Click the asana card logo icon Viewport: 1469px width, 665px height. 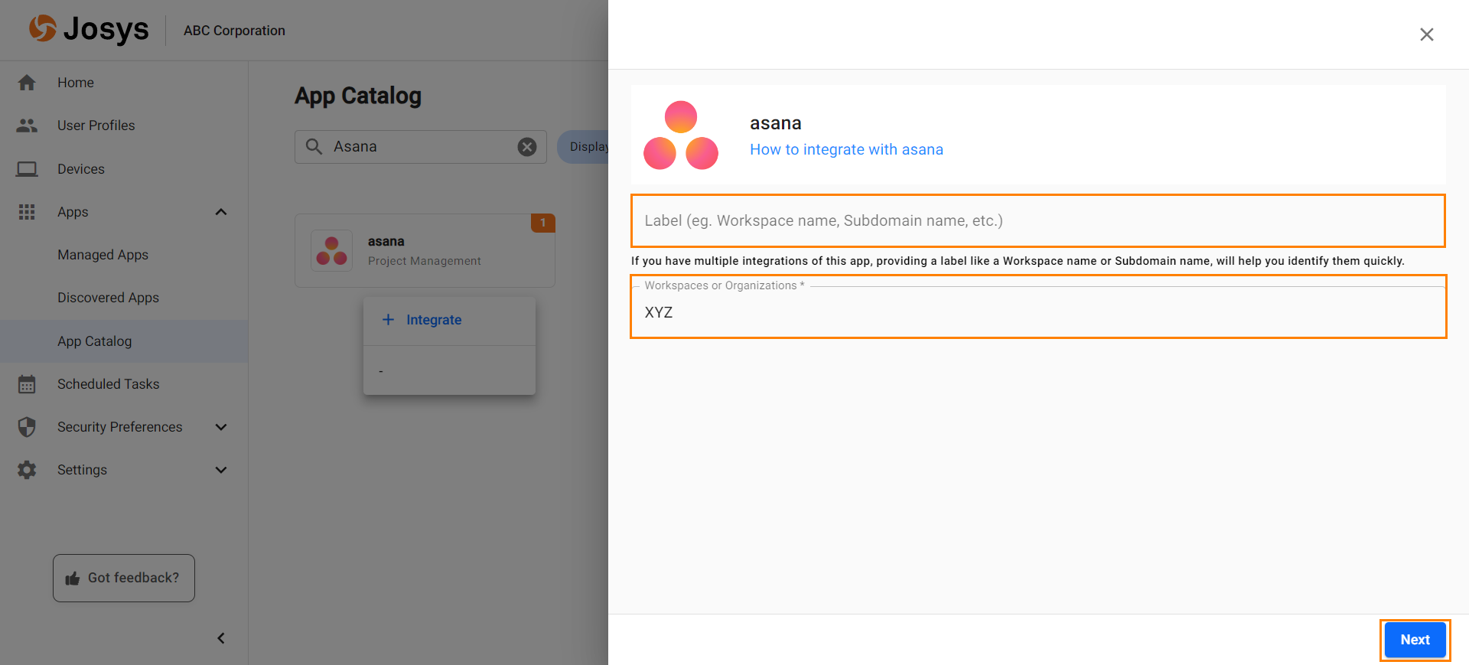point(332,251)
